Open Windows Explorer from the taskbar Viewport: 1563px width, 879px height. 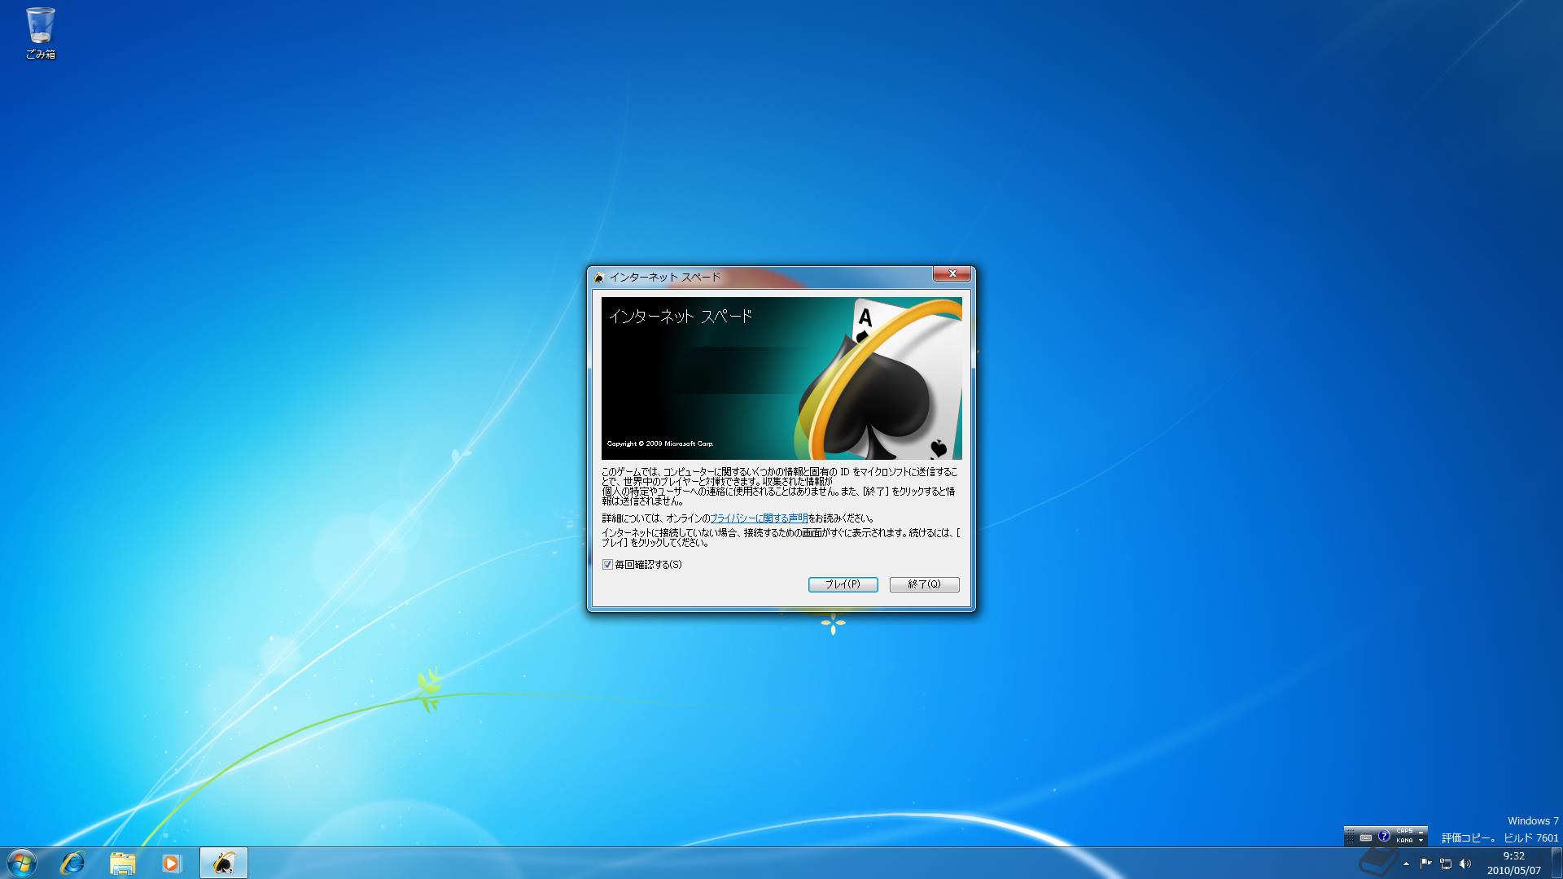[x=122, y=863]
